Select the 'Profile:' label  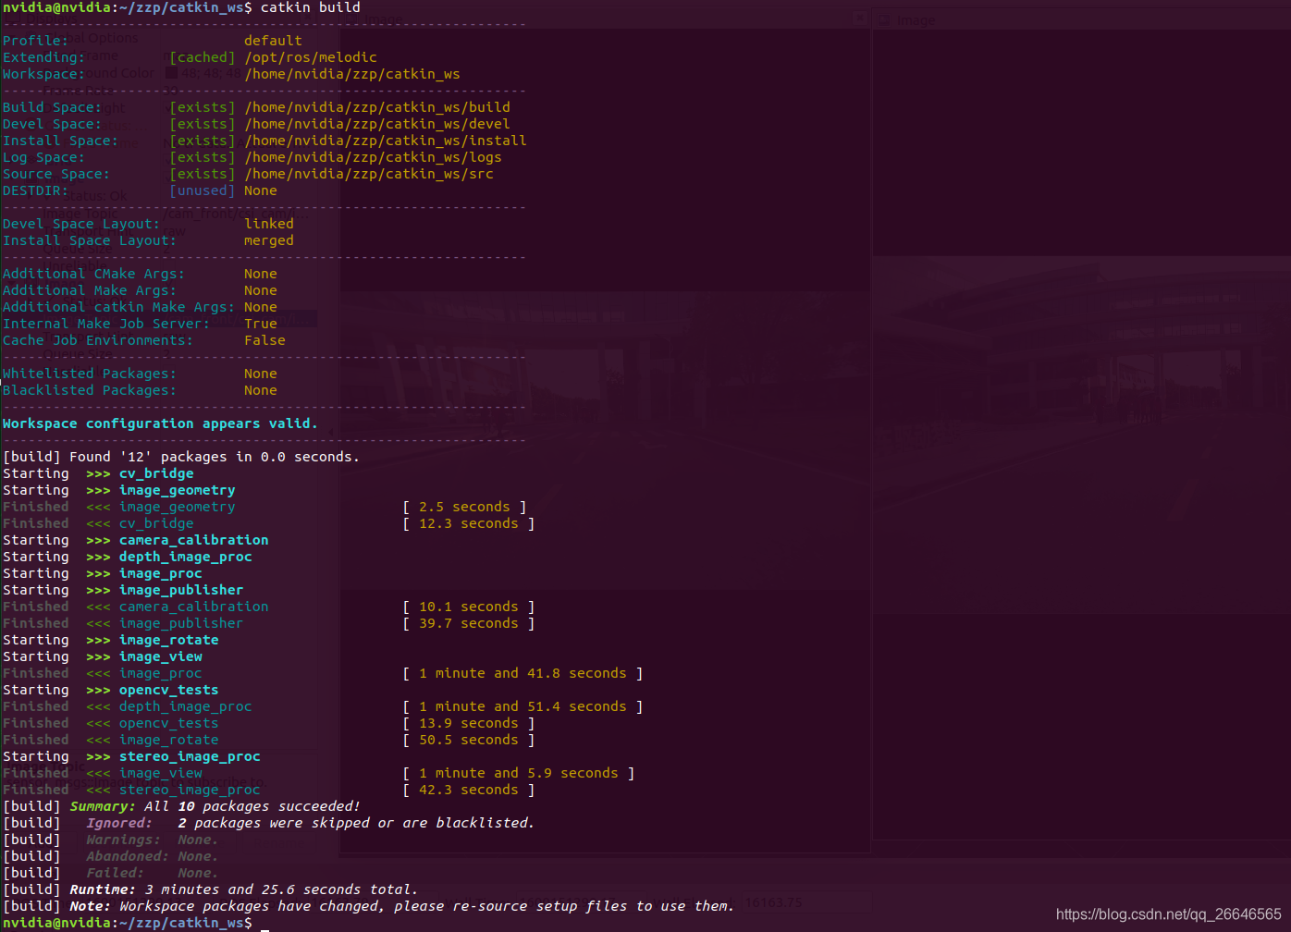click(x=35, y=41)
